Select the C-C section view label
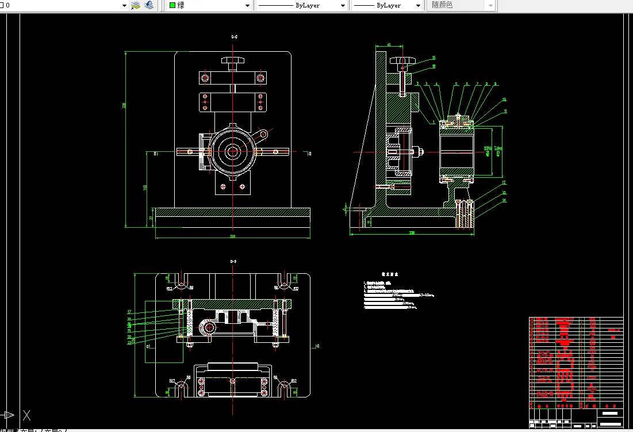Image resolution: width=633 pixels, height=432 pixels. point(234,37)
